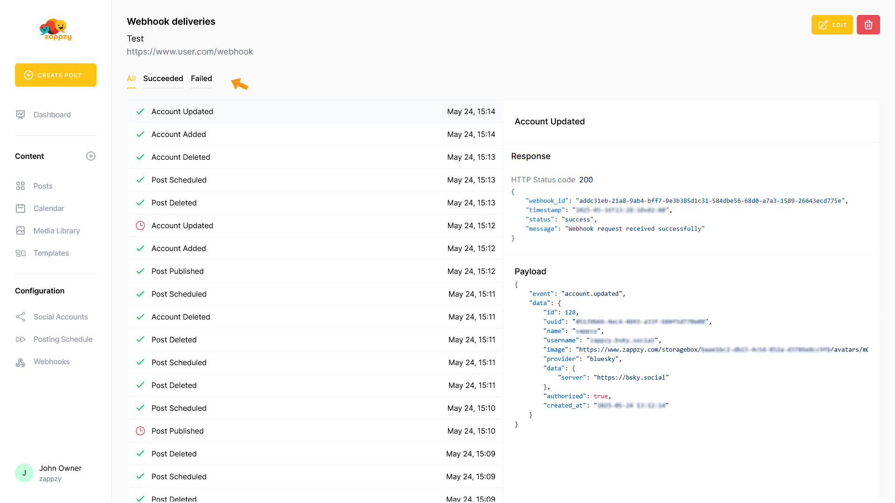The image size is (895, 503).
Task: Open John Owner profile avatar
Action: (x=24, y=473)
